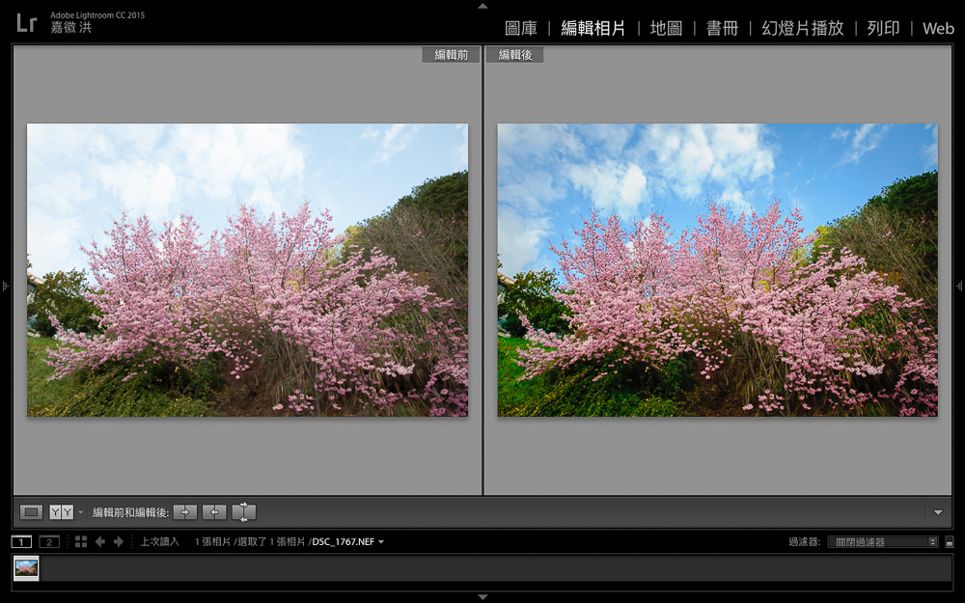The height and width of the screenshot is (603, 965).
Task: Select the cherry blossom filmstrip thumbnail
Action: (26, 568)
